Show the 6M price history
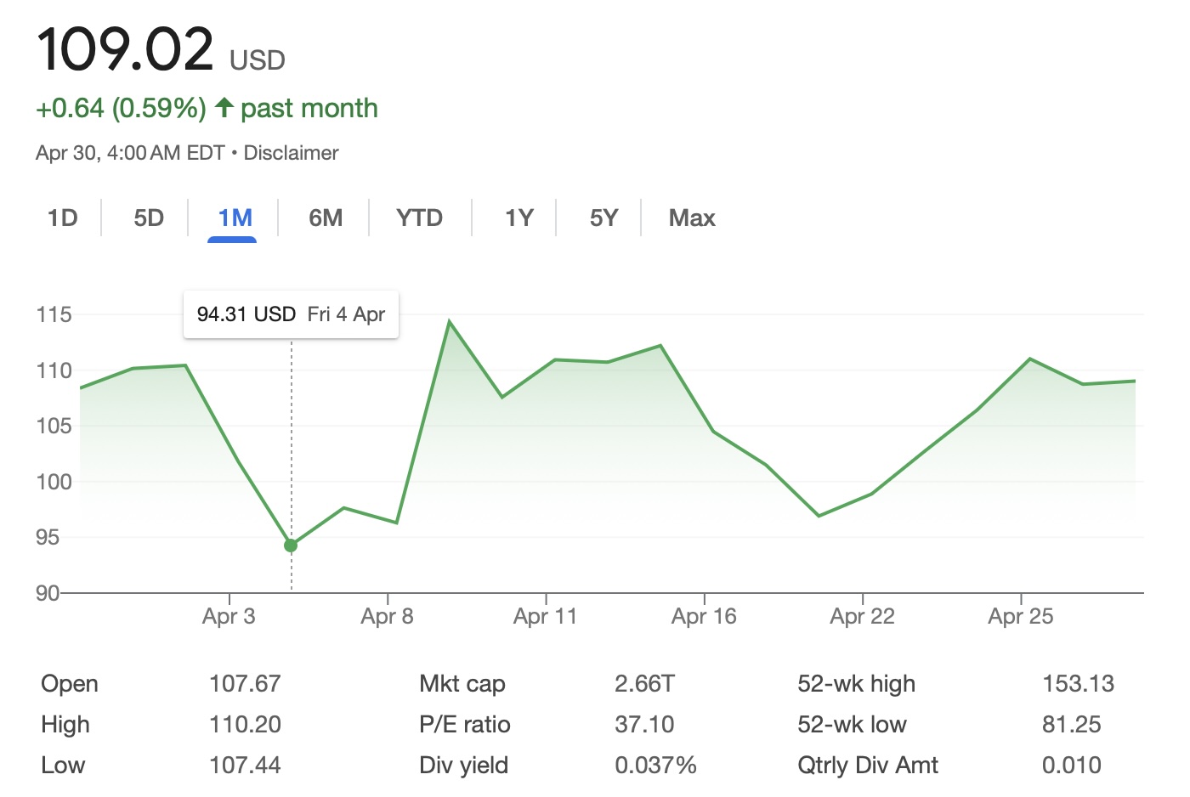1190x797 pixels. pos(326,218)
